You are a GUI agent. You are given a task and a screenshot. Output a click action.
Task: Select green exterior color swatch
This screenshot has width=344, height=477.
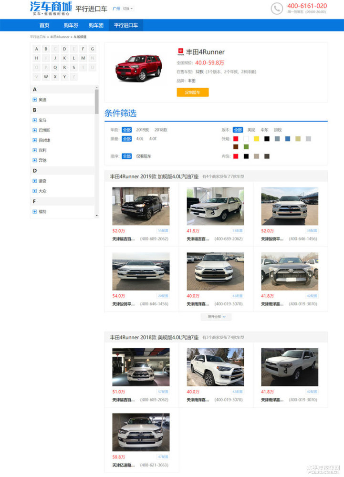pos(246,147)
